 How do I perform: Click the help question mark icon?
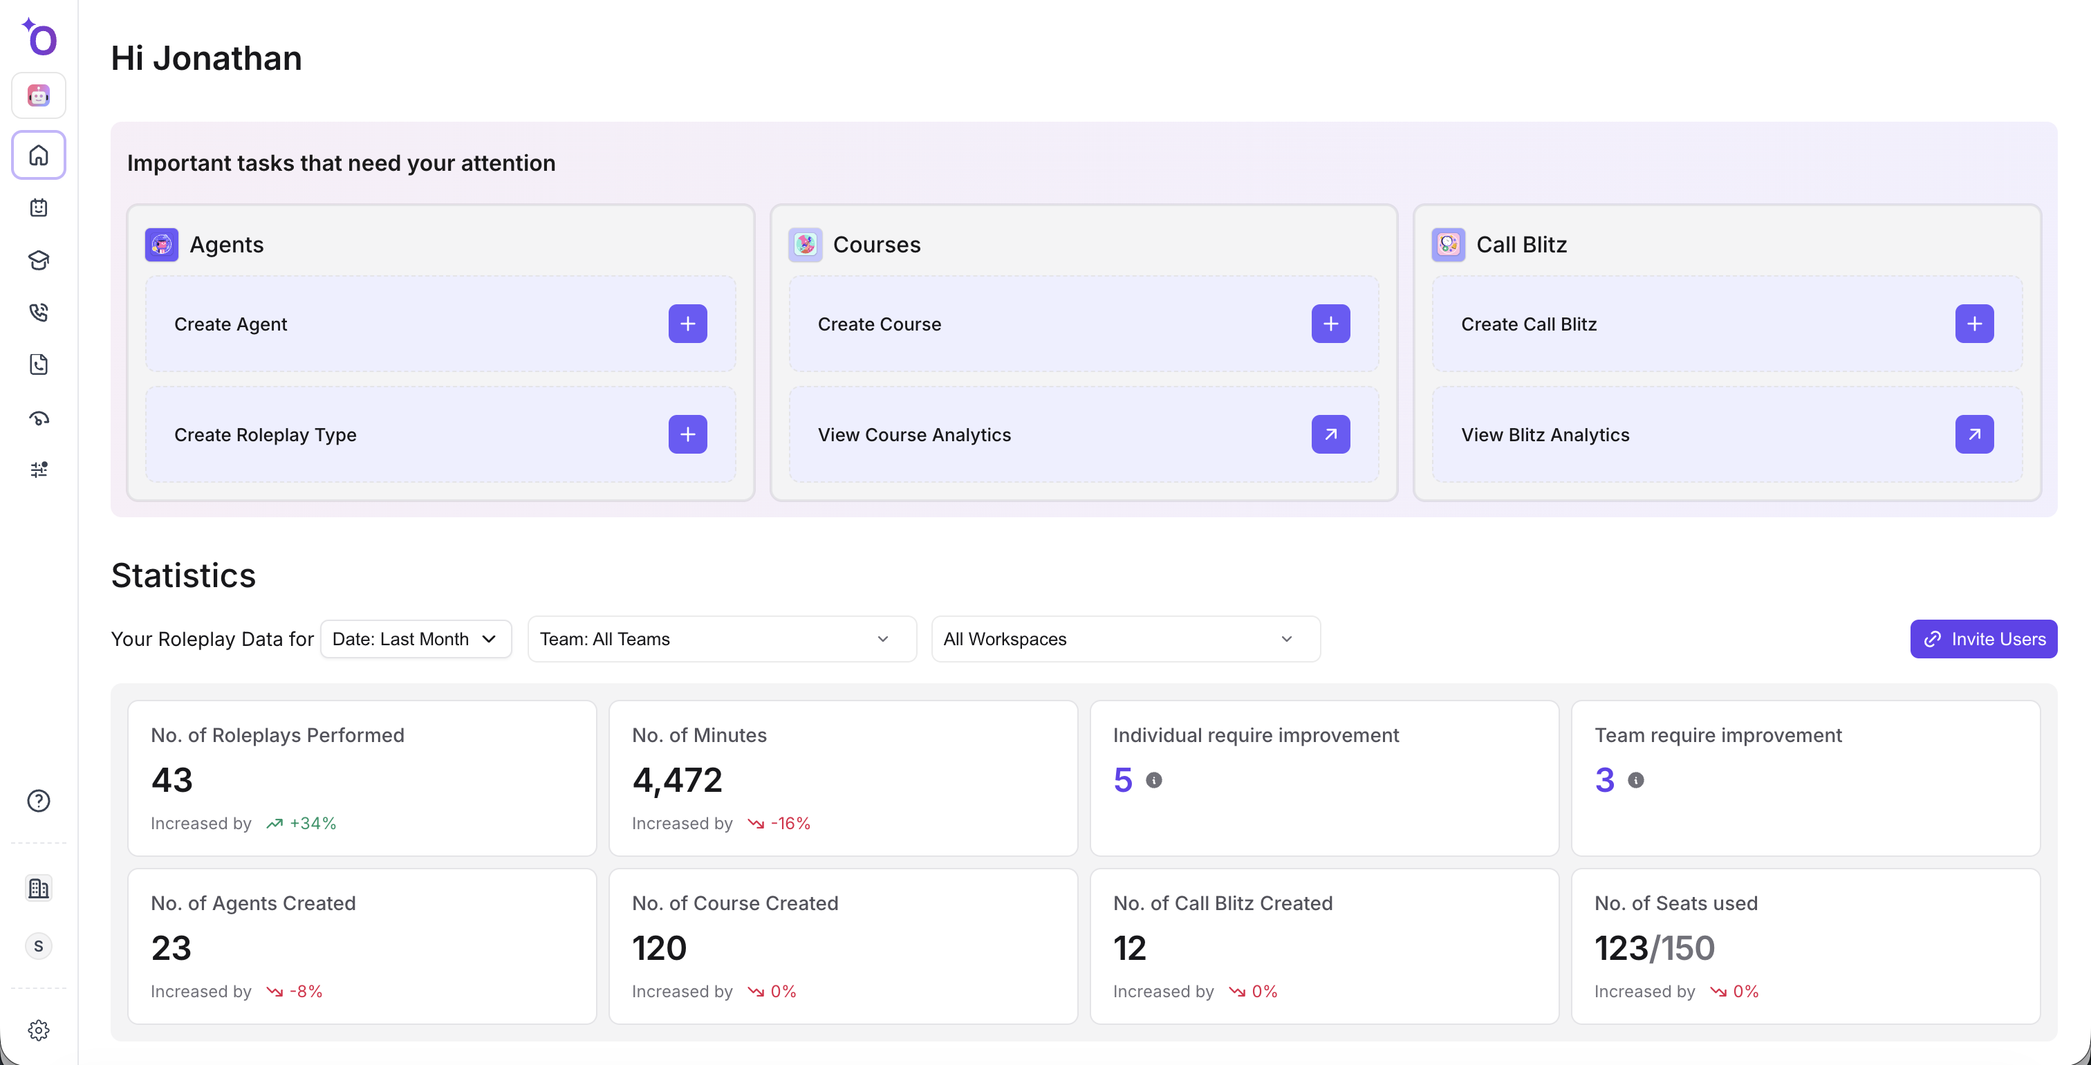pos(38,800)
